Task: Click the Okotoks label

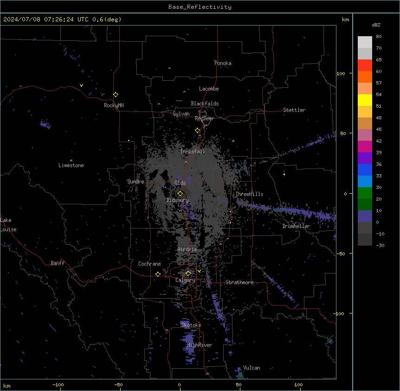Action: [x=191, y=325]
